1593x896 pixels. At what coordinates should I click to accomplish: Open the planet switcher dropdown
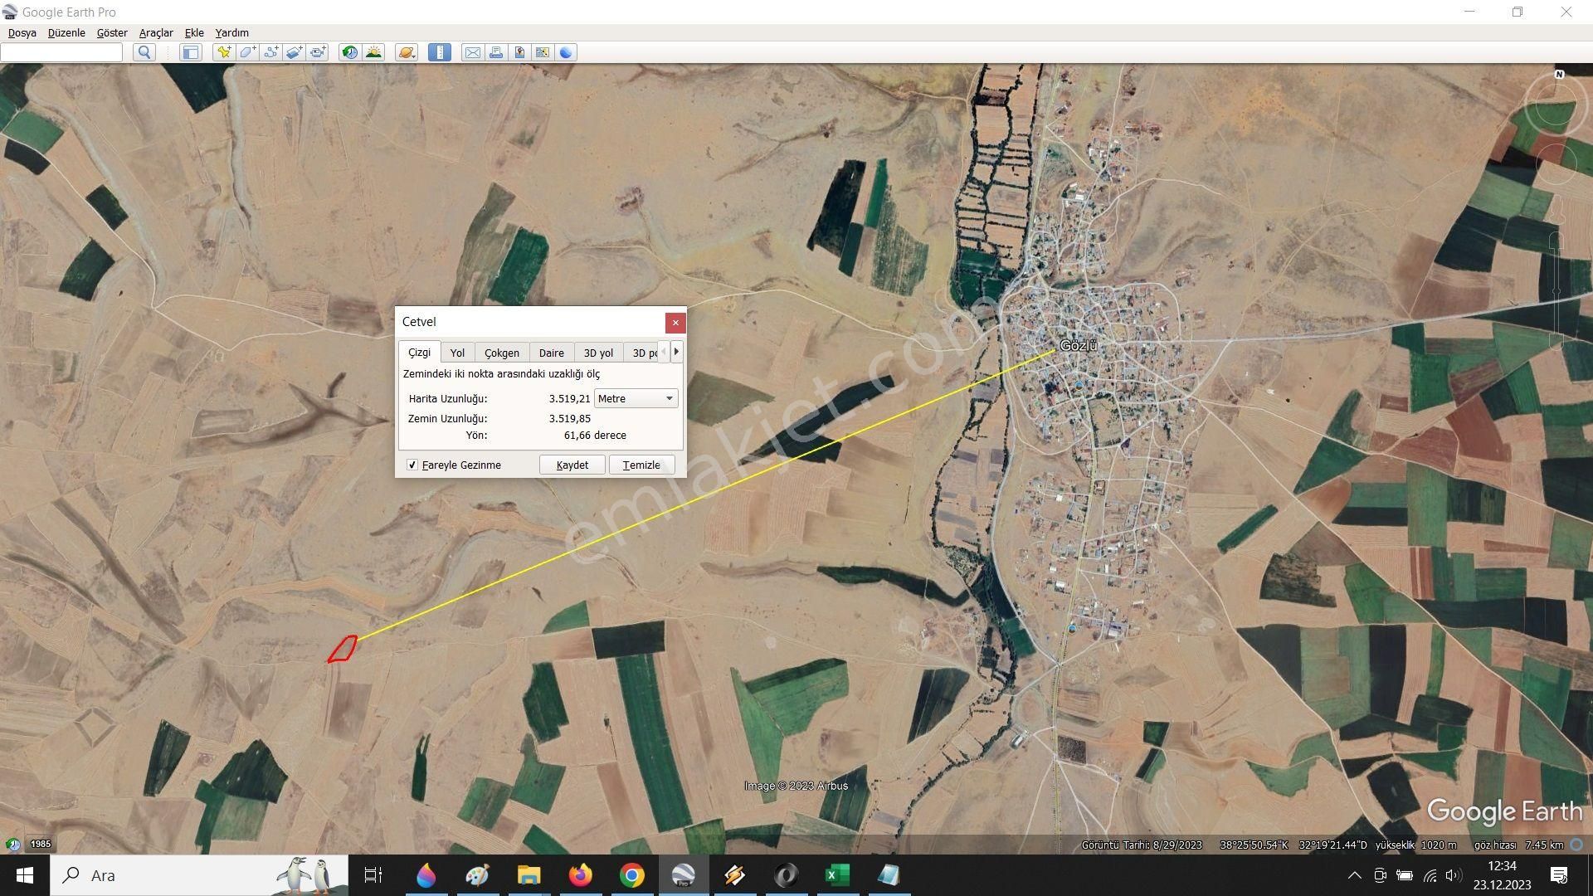[x=407, y=52]
